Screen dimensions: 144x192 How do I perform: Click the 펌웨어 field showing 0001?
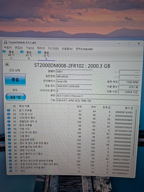click(74, 71)
